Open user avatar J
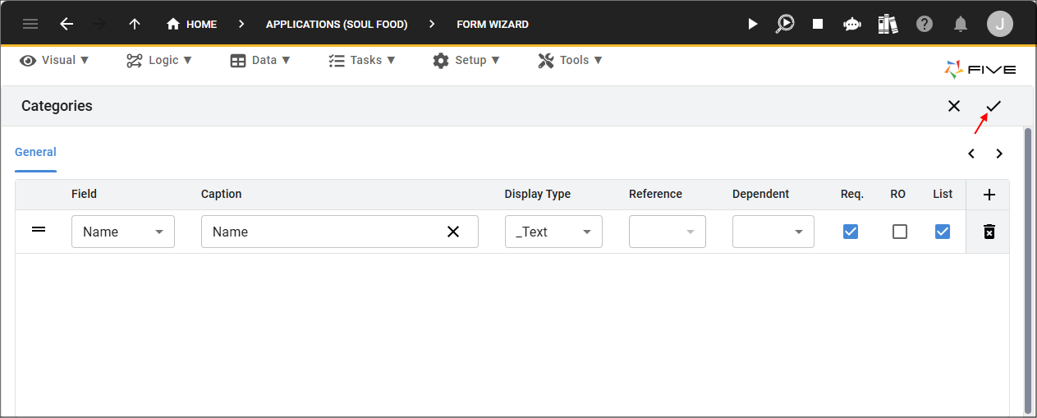 tap(1000, 24)
